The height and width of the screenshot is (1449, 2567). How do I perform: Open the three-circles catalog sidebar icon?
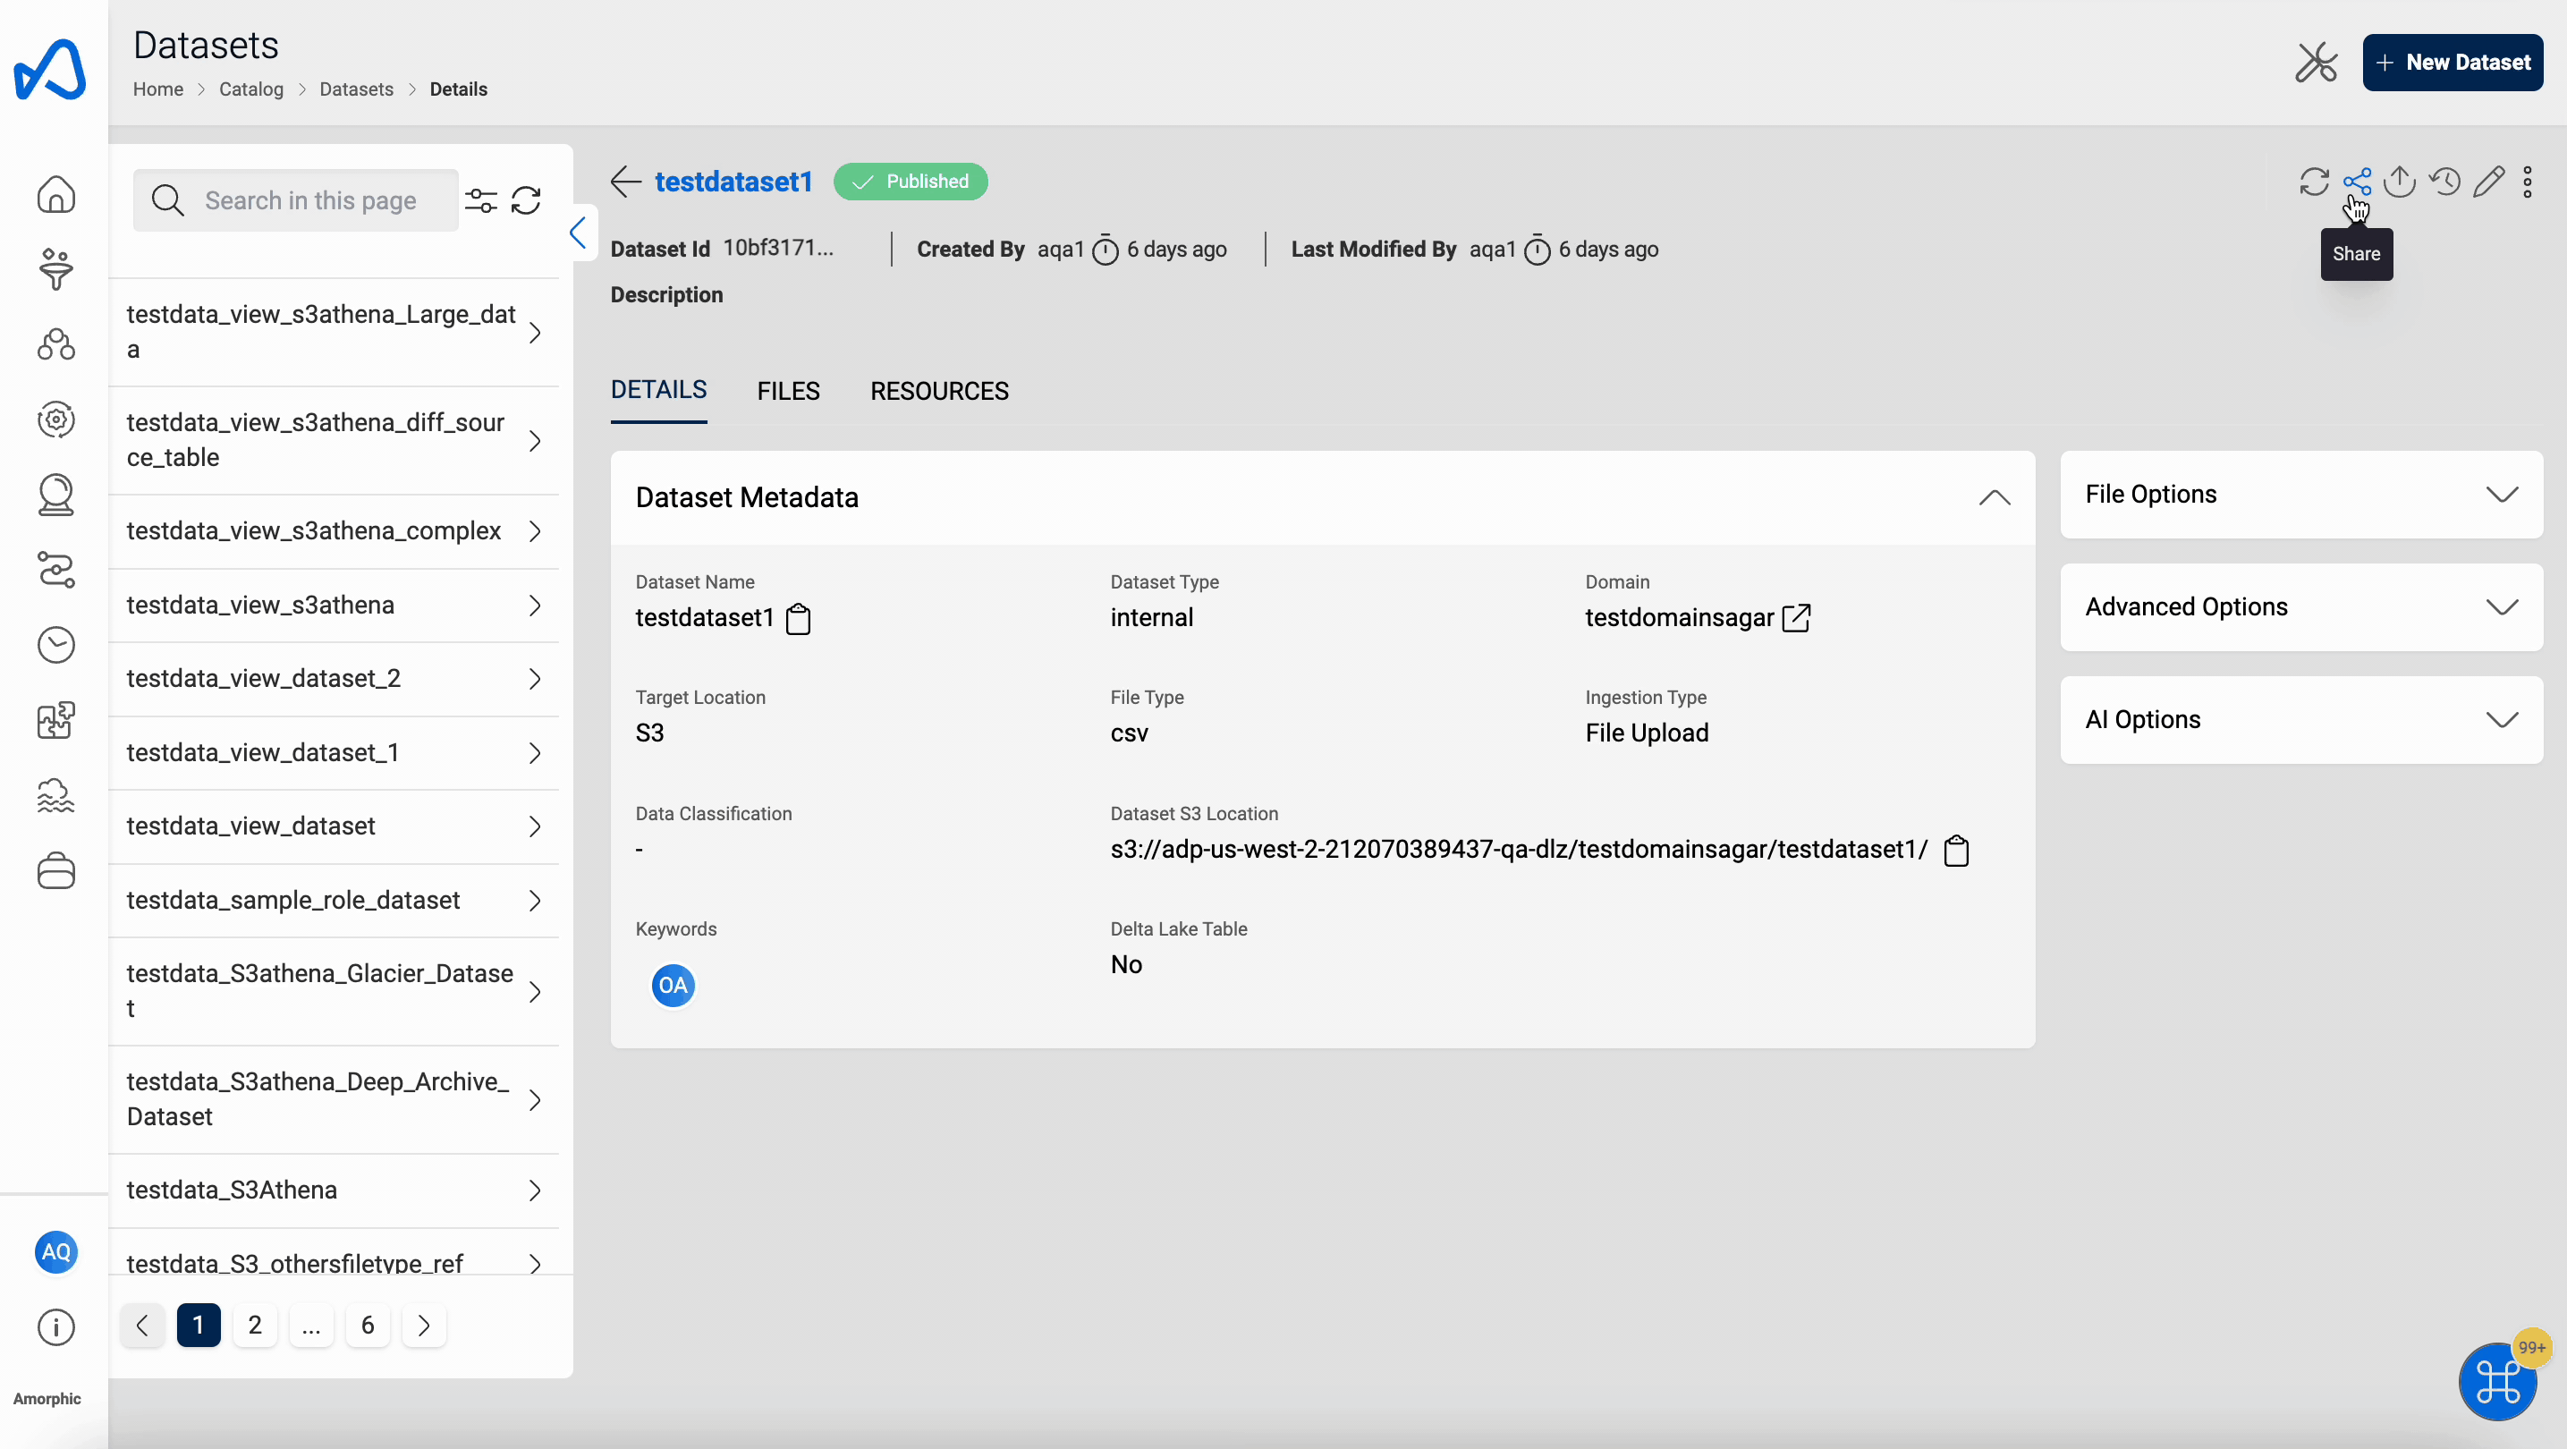point(55,343)
